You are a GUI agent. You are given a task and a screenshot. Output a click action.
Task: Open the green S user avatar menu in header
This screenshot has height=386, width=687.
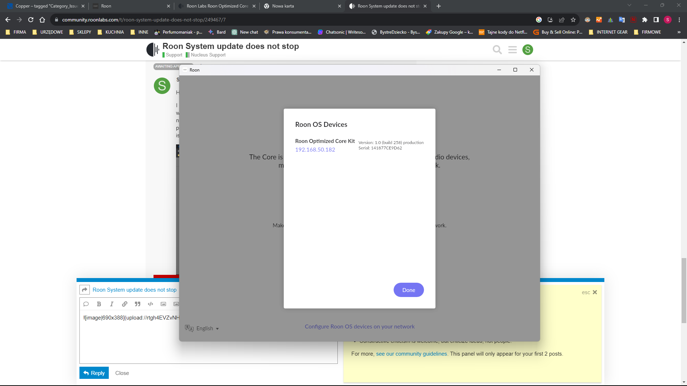527,50
